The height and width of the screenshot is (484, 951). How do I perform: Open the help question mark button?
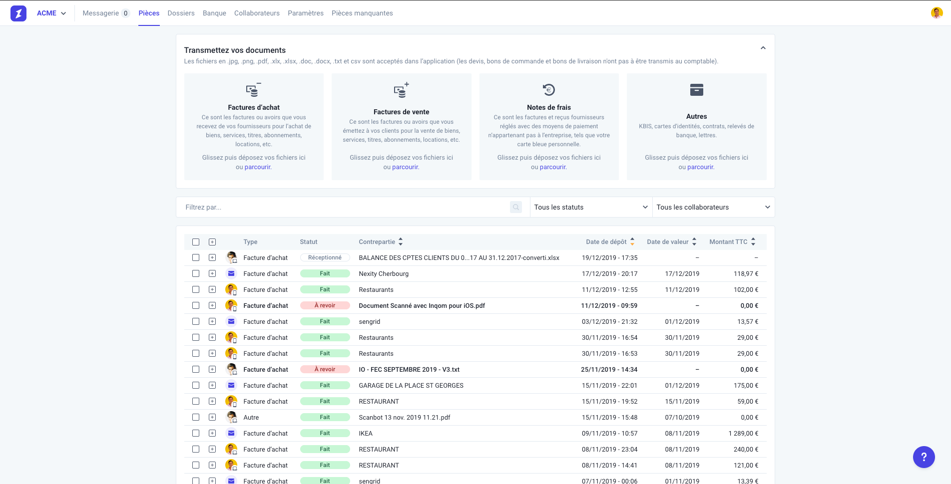pos(924,457)
